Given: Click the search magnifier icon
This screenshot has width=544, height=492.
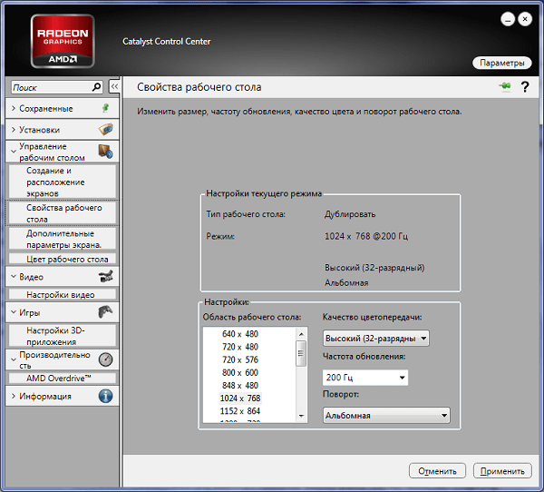Looking at the screenshot, I should click(x=96, y=87).
